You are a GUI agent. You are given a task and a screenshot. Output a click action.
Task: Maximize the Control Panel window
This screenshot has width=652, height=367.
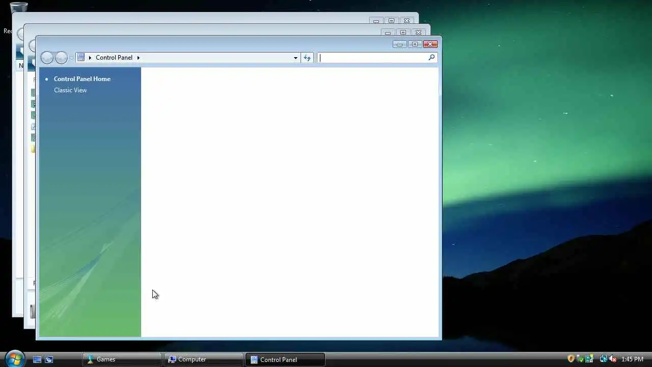415,44
